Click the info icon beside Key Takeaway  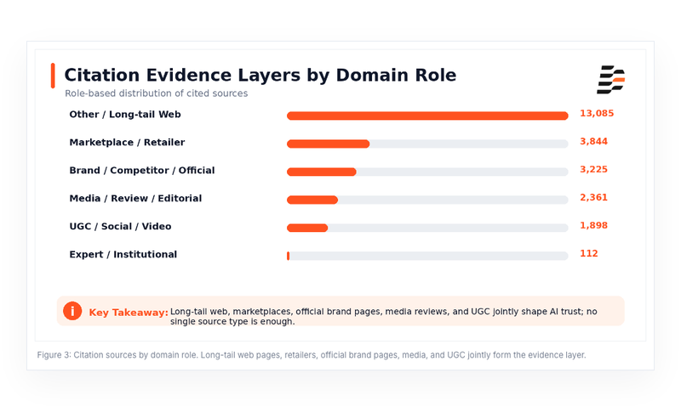[x=72, y=311]
